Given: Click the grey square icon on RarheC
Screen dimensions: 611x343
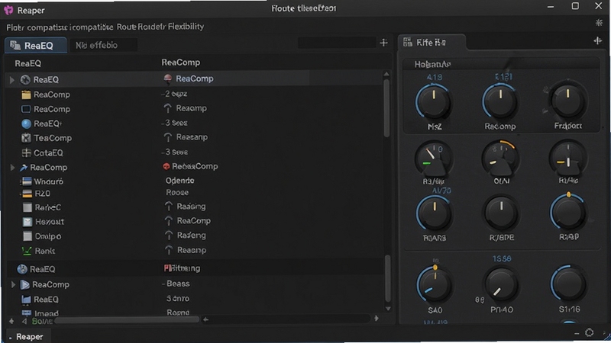Looking at the screenshot, I should click(x=27, y=207).
